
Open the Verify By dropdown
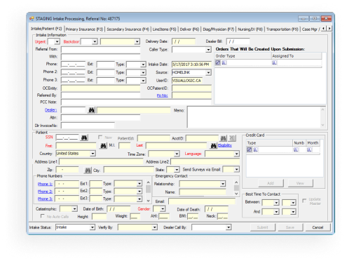[154, 227]
